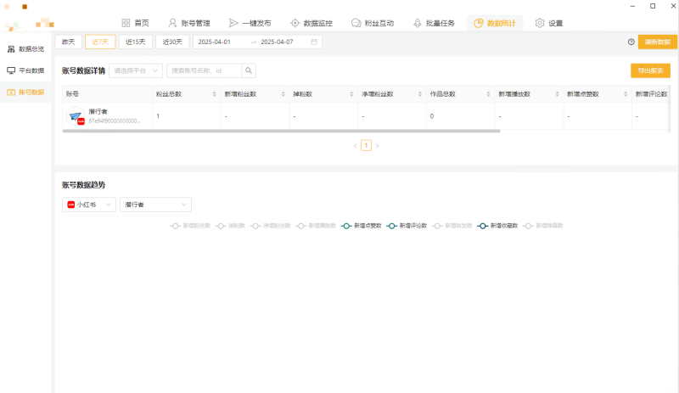Click the 账号数据趋势 heading
The height and width of the screenshot is (393, 679).
pos(83,185)
